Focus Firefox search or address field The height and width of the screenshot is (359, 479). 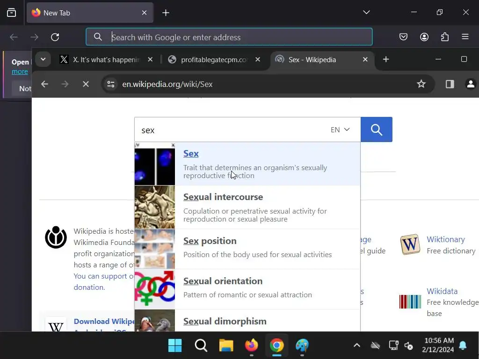click(x=229, y=37)
